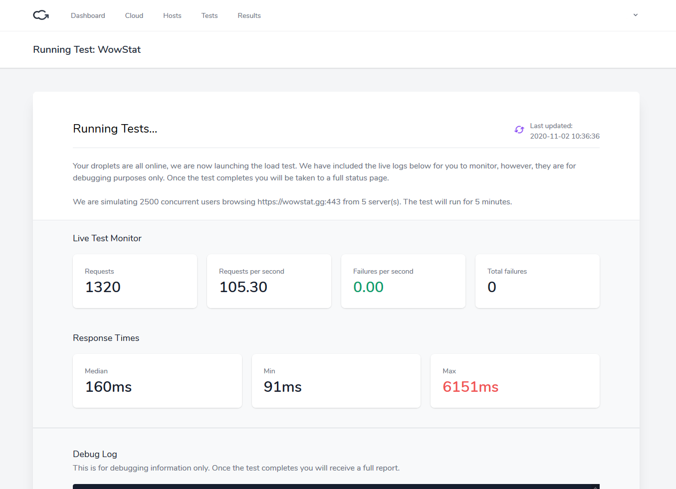Screen dimensions: 676x489
Task: Click the Median response time card
Action: coord(157,381)
